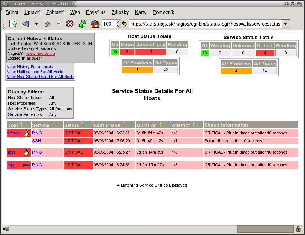Click the URL address field
The height and width of the screenshot is (235, 305).
pos(205,24)
